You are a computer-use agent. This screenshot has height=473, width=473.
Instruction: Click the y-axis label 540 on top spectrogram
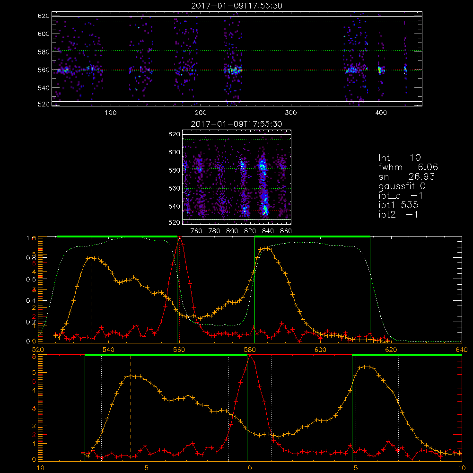pyautogui.click(x=44, y=88)
